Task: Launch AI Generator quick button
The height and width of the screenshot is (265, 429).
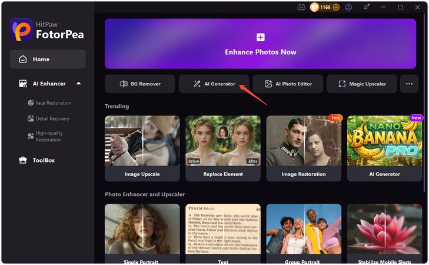Action: point(214,84)
